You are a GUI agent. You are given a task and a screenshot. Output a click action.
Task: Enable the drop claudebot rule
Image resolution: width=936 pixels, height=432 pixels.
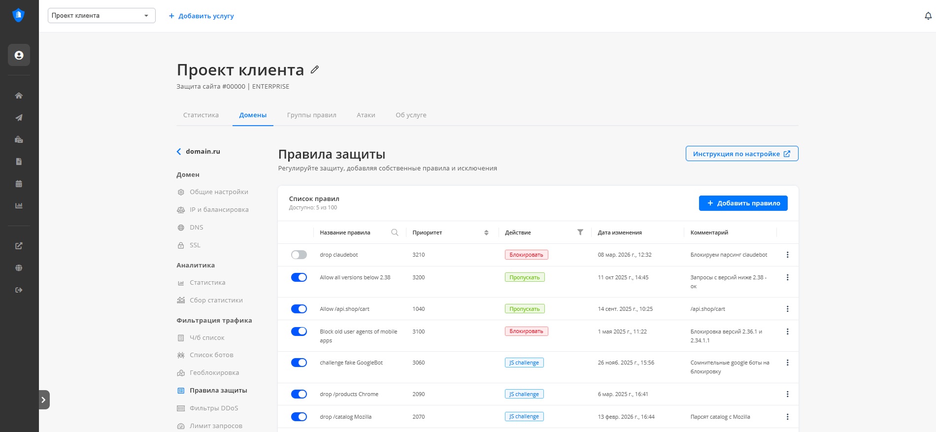(299, 255)
